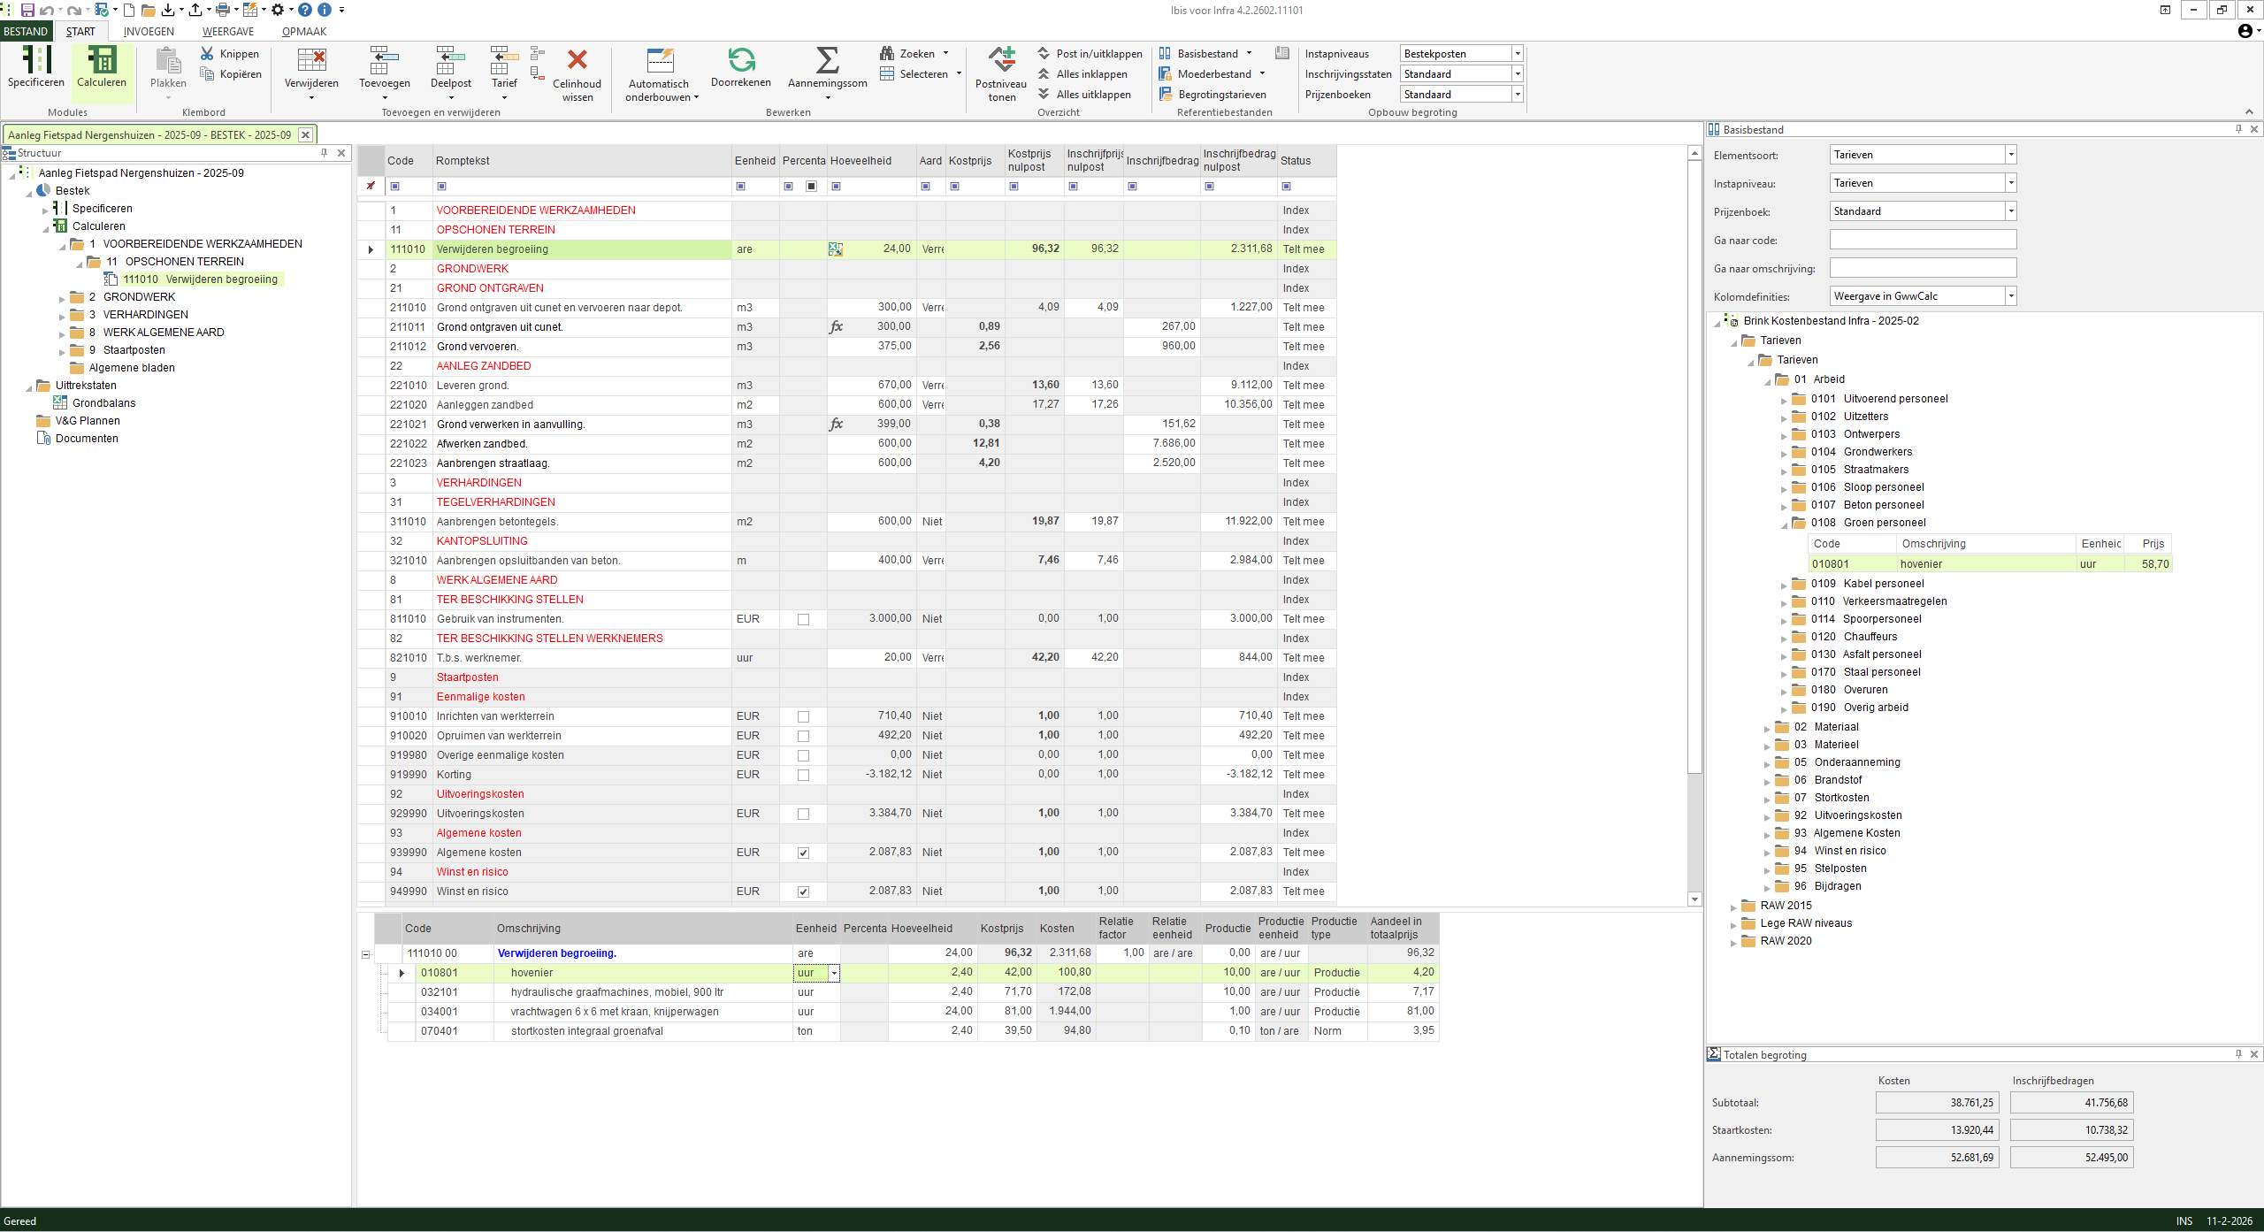This screenshot has width=2264, height=1232.
Task: Uncheck Winst en risico percentage checkbox
Action: (x=802, y=891)
